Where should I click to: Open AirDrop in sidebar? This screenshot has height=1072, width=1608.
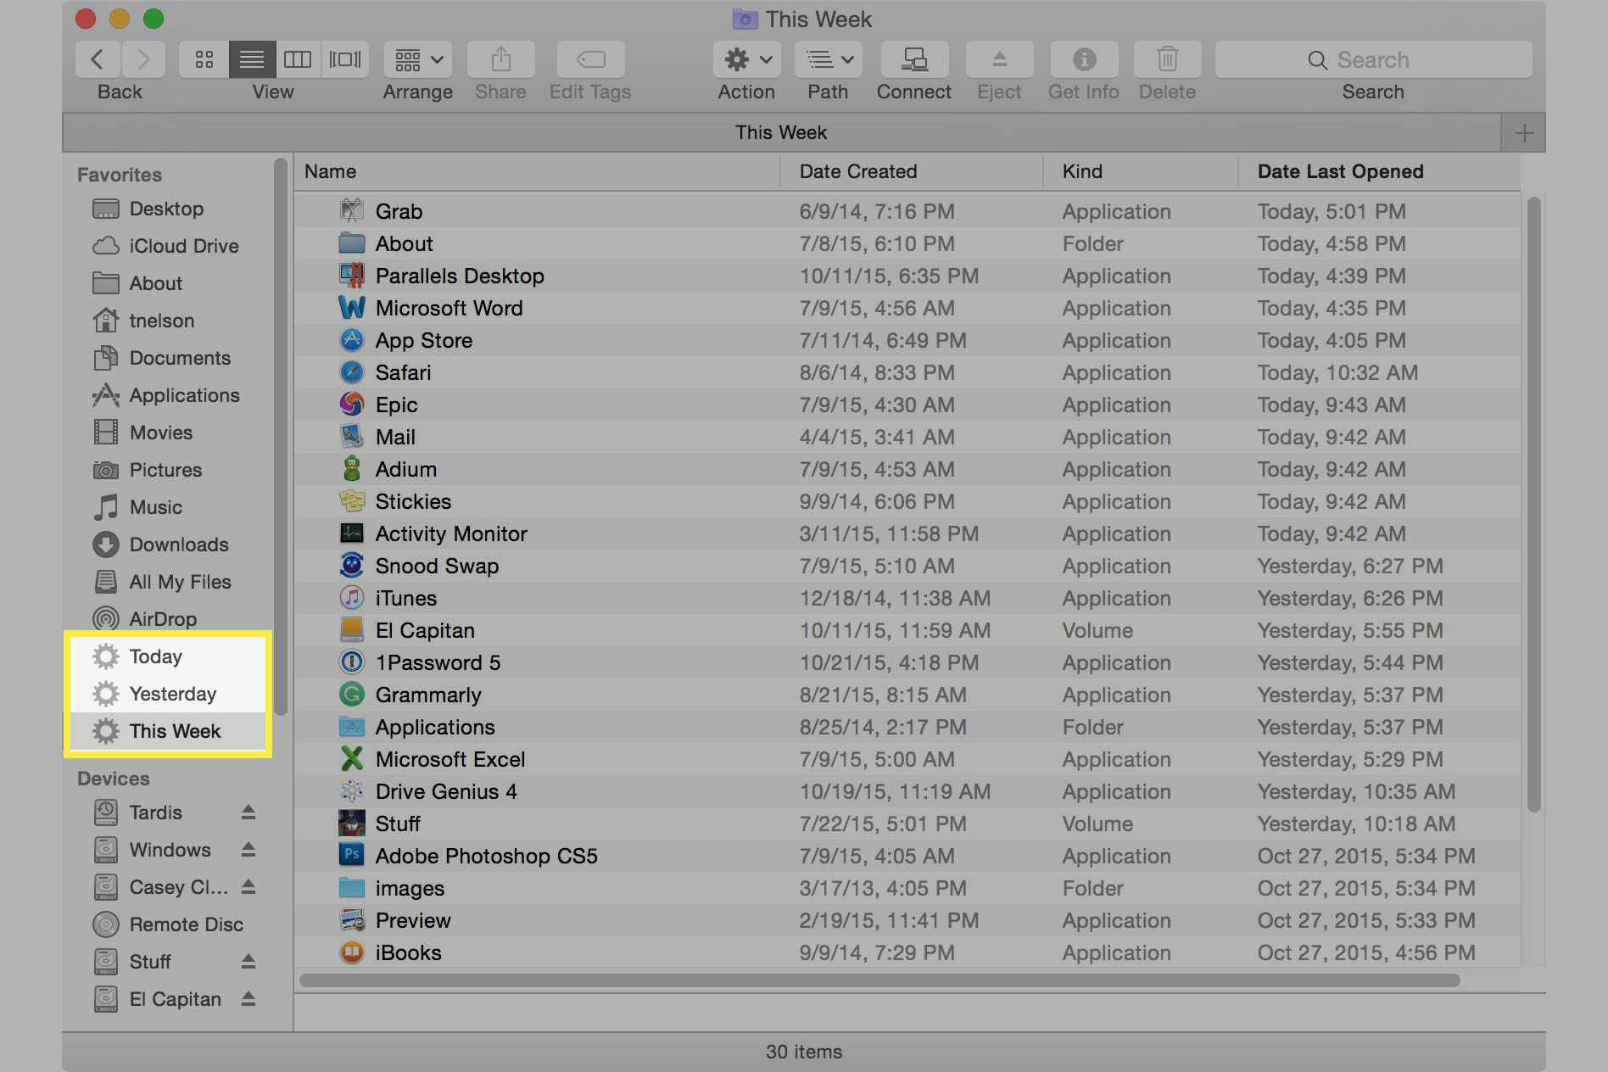tap(145, 619)
